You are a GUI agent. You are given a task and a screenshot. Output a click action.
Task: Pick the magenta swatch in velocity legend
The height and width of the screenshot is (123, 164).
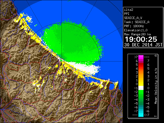(141, 57)
